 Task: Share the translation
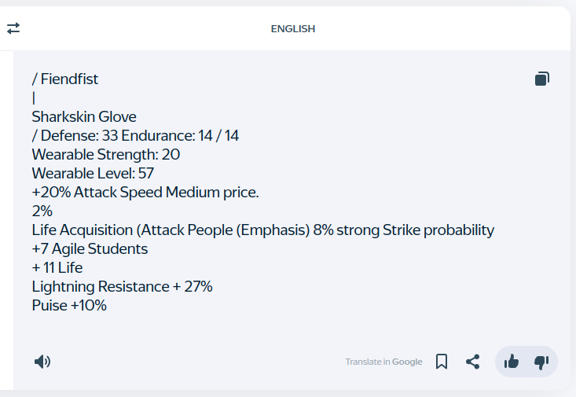(473, 362)
